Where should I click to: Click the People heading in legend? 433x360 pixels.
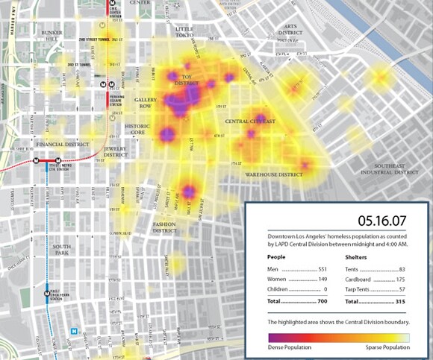click(276, 257)
